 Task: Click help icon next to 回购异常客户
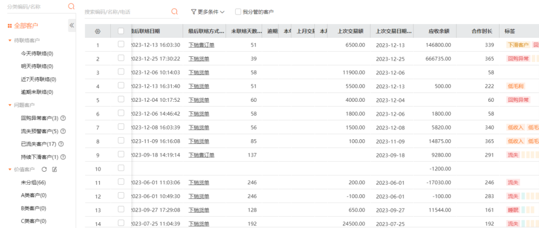point(63,118)
